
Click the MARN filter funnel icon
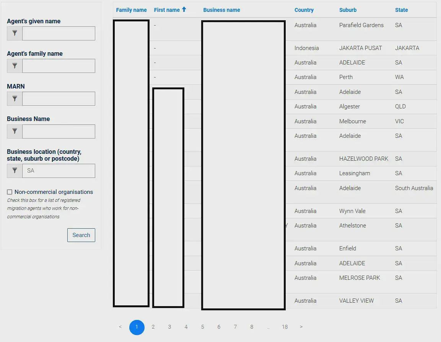(x=15, y=99)
